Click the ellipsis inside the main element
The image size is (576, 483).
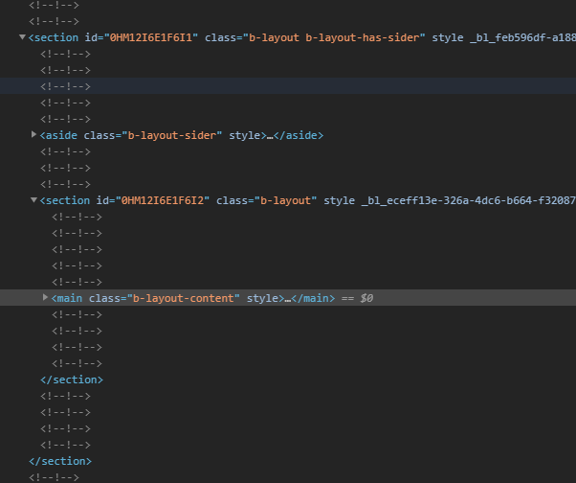(288, 300)
